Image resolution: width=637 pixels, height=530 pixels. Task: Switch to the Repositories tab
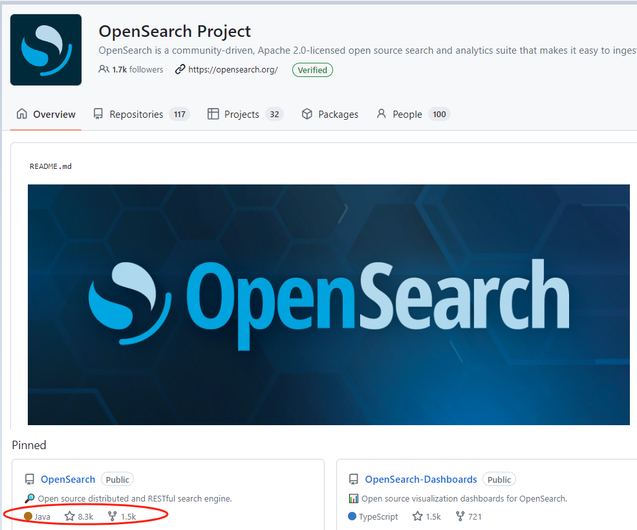[x=142, y=114]
